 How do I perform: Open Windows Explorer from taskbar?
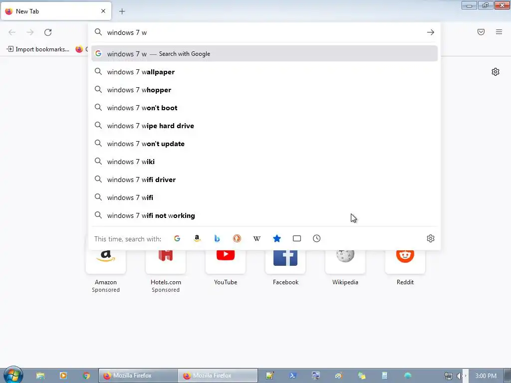pyautogui.click(x=40, y=376)
